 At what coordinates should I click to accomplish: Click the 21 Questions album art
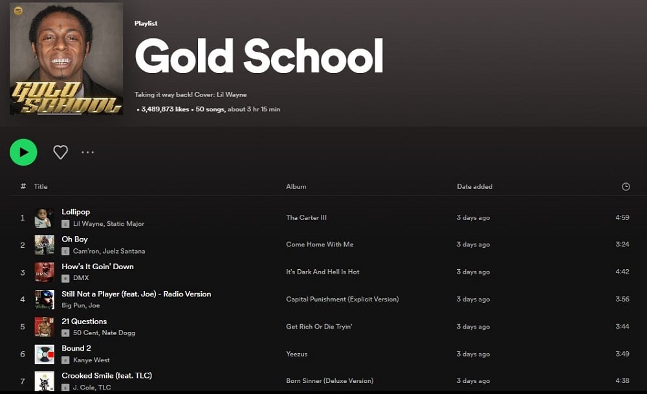[x=44, y=327]
